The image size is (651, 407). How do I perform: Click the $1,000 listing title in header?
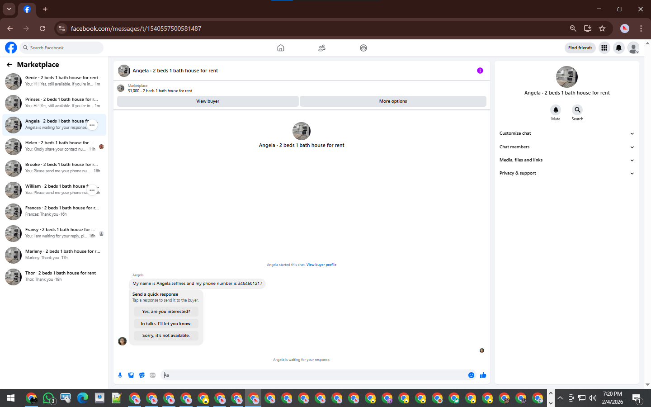[160, 91]
